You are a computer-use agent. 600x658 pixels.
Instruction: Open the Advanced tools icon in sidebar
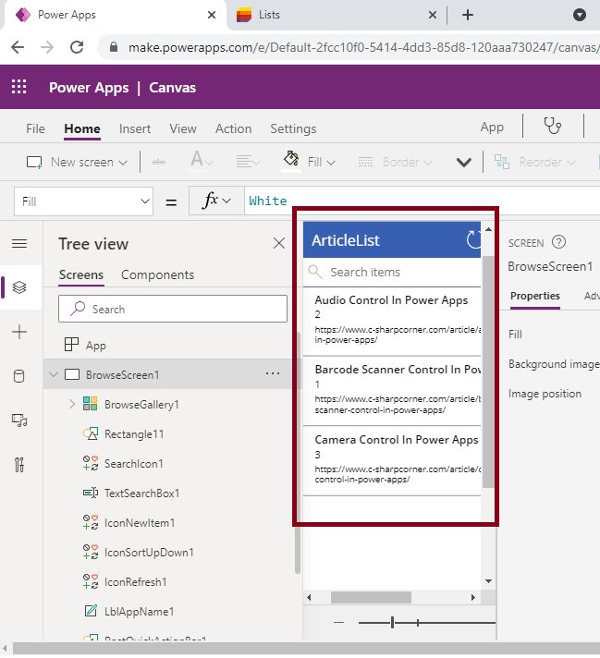[x=19, y=465]
